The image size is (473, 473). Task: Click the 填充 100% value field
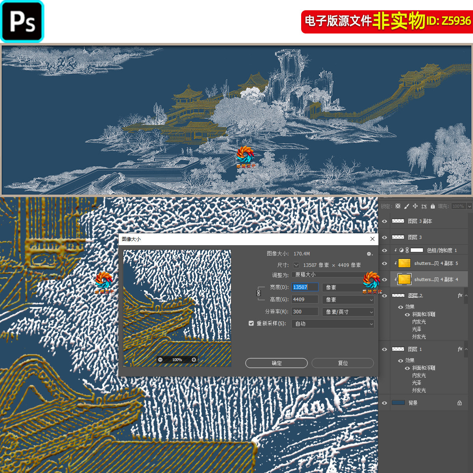pyautogui.click(x=458, y=206)
